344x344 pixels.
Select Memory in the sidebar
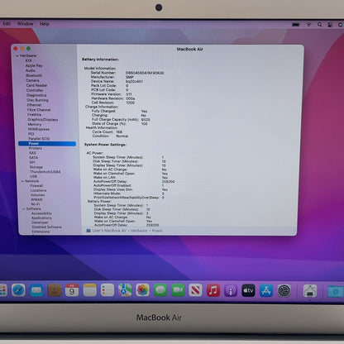[x=35, y=124]
